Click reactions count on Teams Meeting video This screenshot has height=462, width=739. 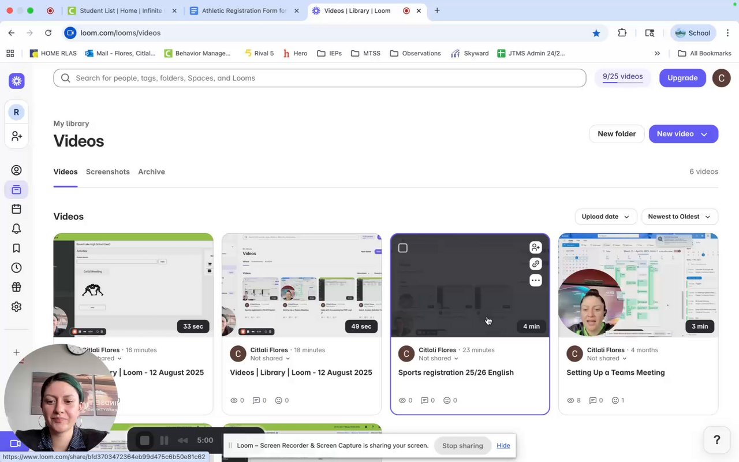click(618, 400)
